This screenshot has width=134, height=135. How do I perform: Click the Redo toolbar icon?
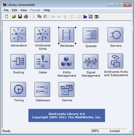(79, 16)
